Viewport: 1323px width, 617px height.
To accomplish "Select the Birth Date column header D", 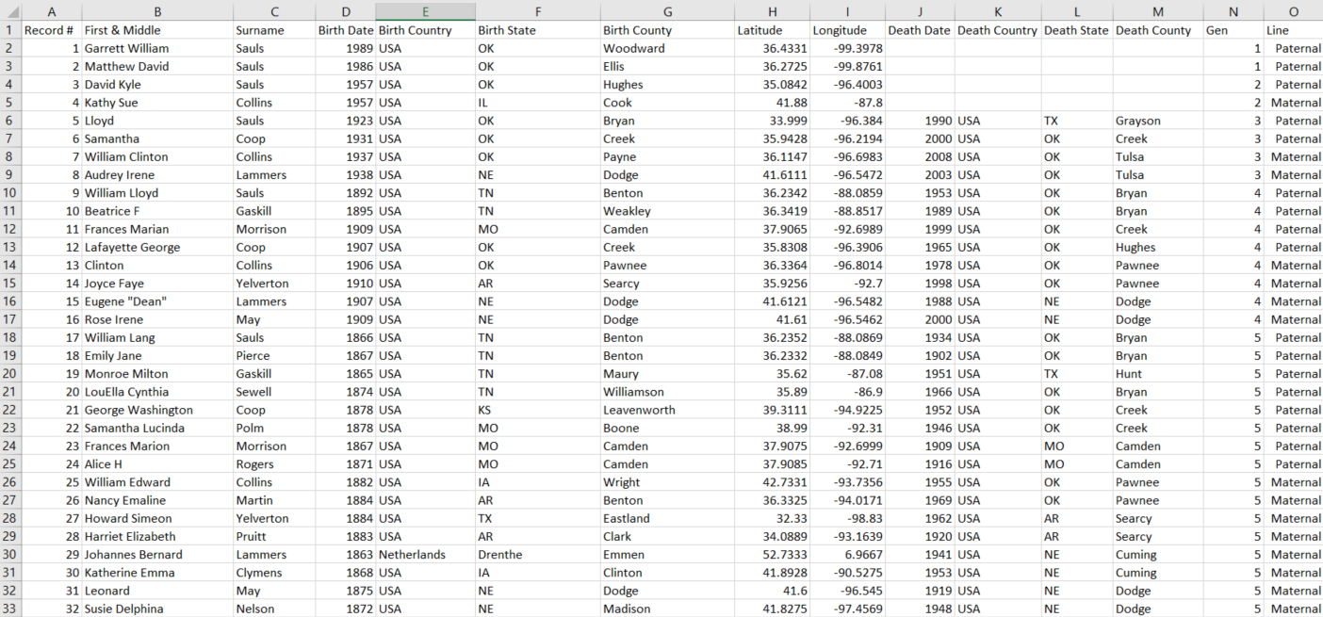I will point(346,11).
